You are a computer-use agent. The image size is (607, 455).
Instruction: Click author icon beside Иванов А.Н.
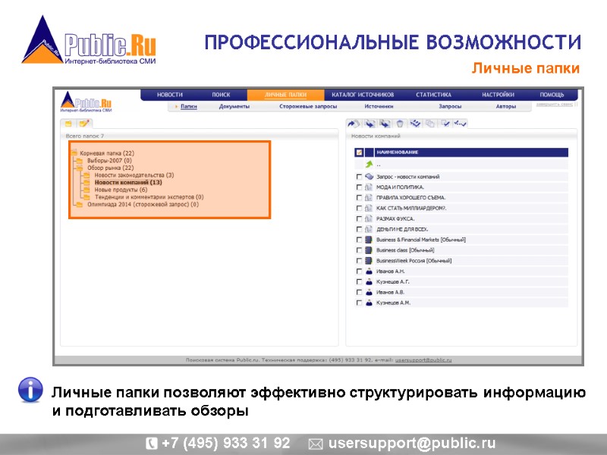369,271
